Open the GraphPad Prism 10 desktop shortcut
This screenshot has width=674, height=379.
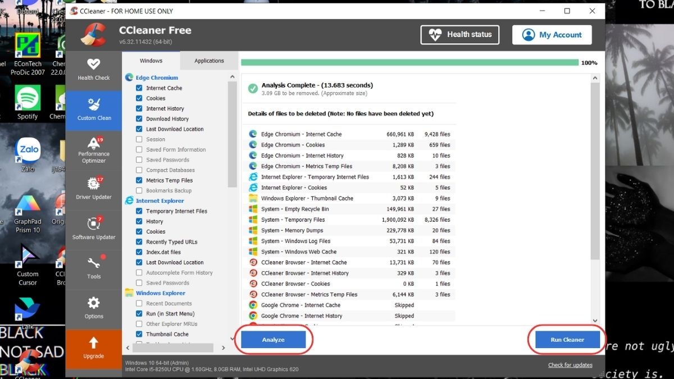coord(28,213)
